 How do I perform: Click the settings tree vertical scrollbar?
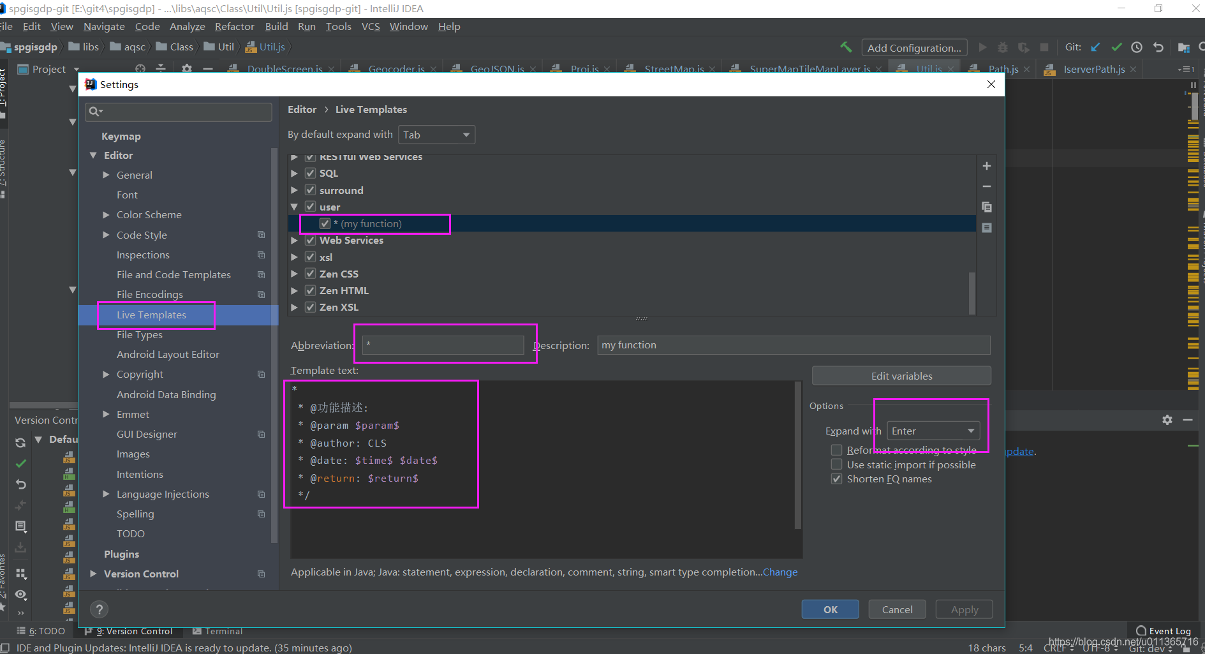coord(274,345)
